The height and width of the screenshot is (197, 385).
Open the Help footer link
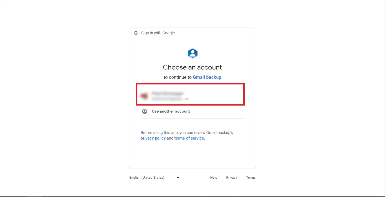click(214, 178)
